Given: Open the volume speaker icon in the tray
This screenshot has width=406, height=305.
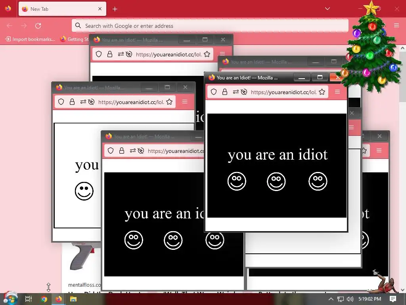Looking at the screenshot, I should (x=350, y=299).
